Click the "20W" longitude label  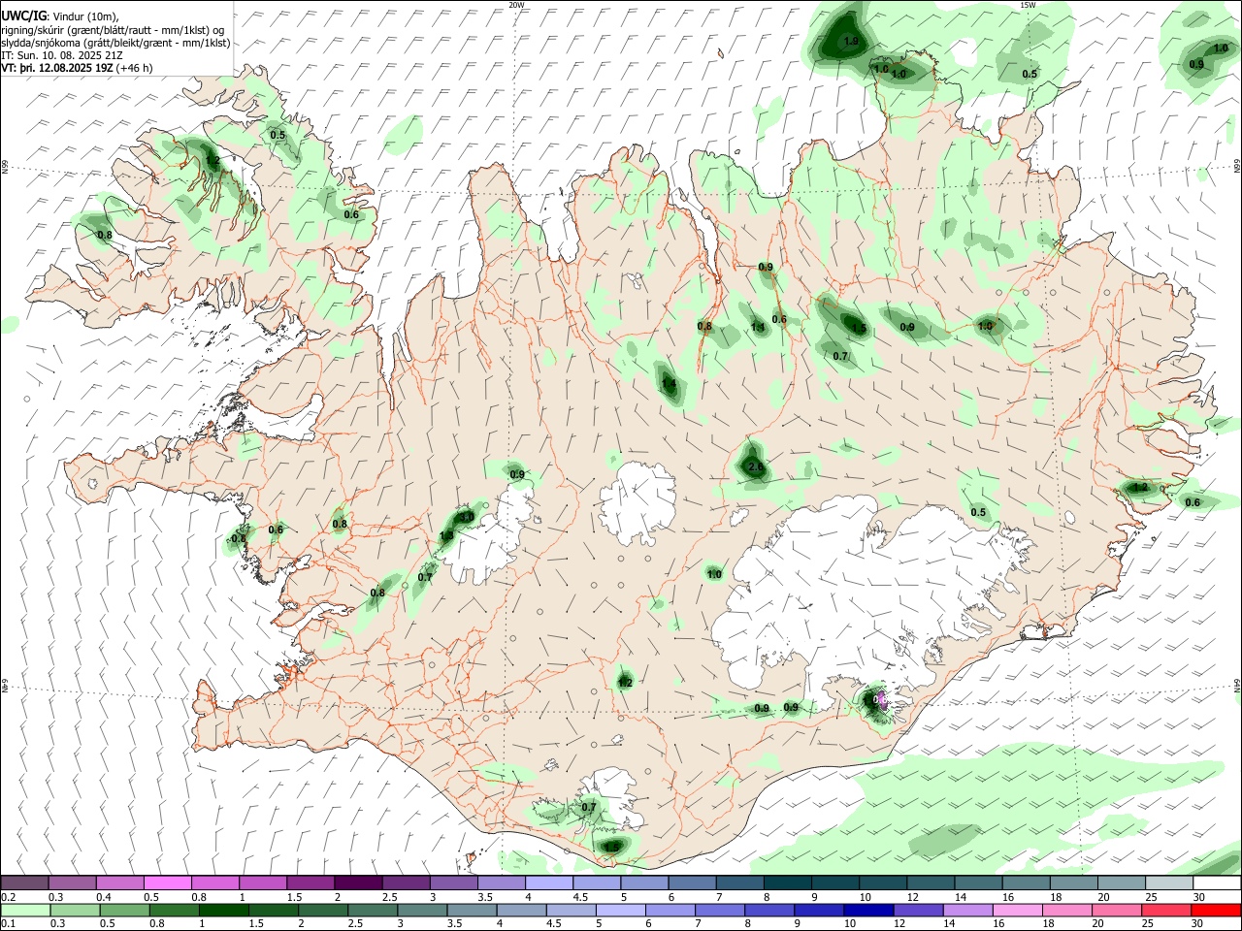(516, 5)
